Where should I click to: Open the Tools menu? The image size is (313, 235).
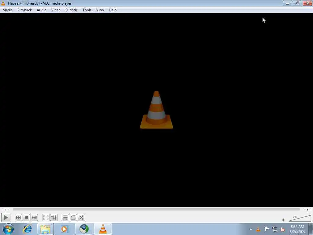(87, 10)
